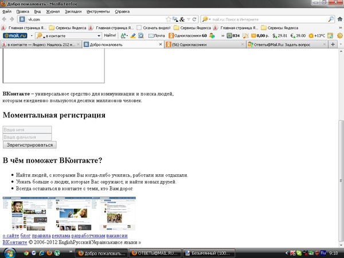This screenshot has height=258, width=344.
Task: Open the Windows Start orb
Action: (9, 253)
